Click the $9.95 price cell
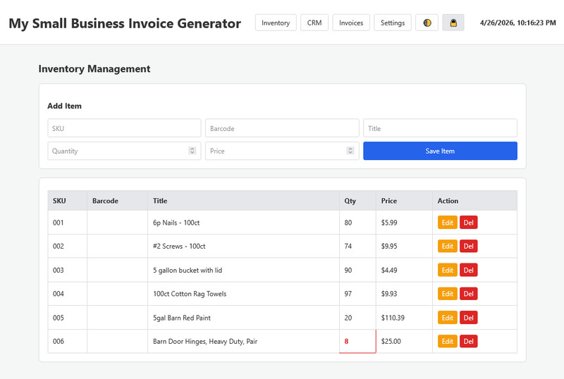564x379 pixels. 404,246
